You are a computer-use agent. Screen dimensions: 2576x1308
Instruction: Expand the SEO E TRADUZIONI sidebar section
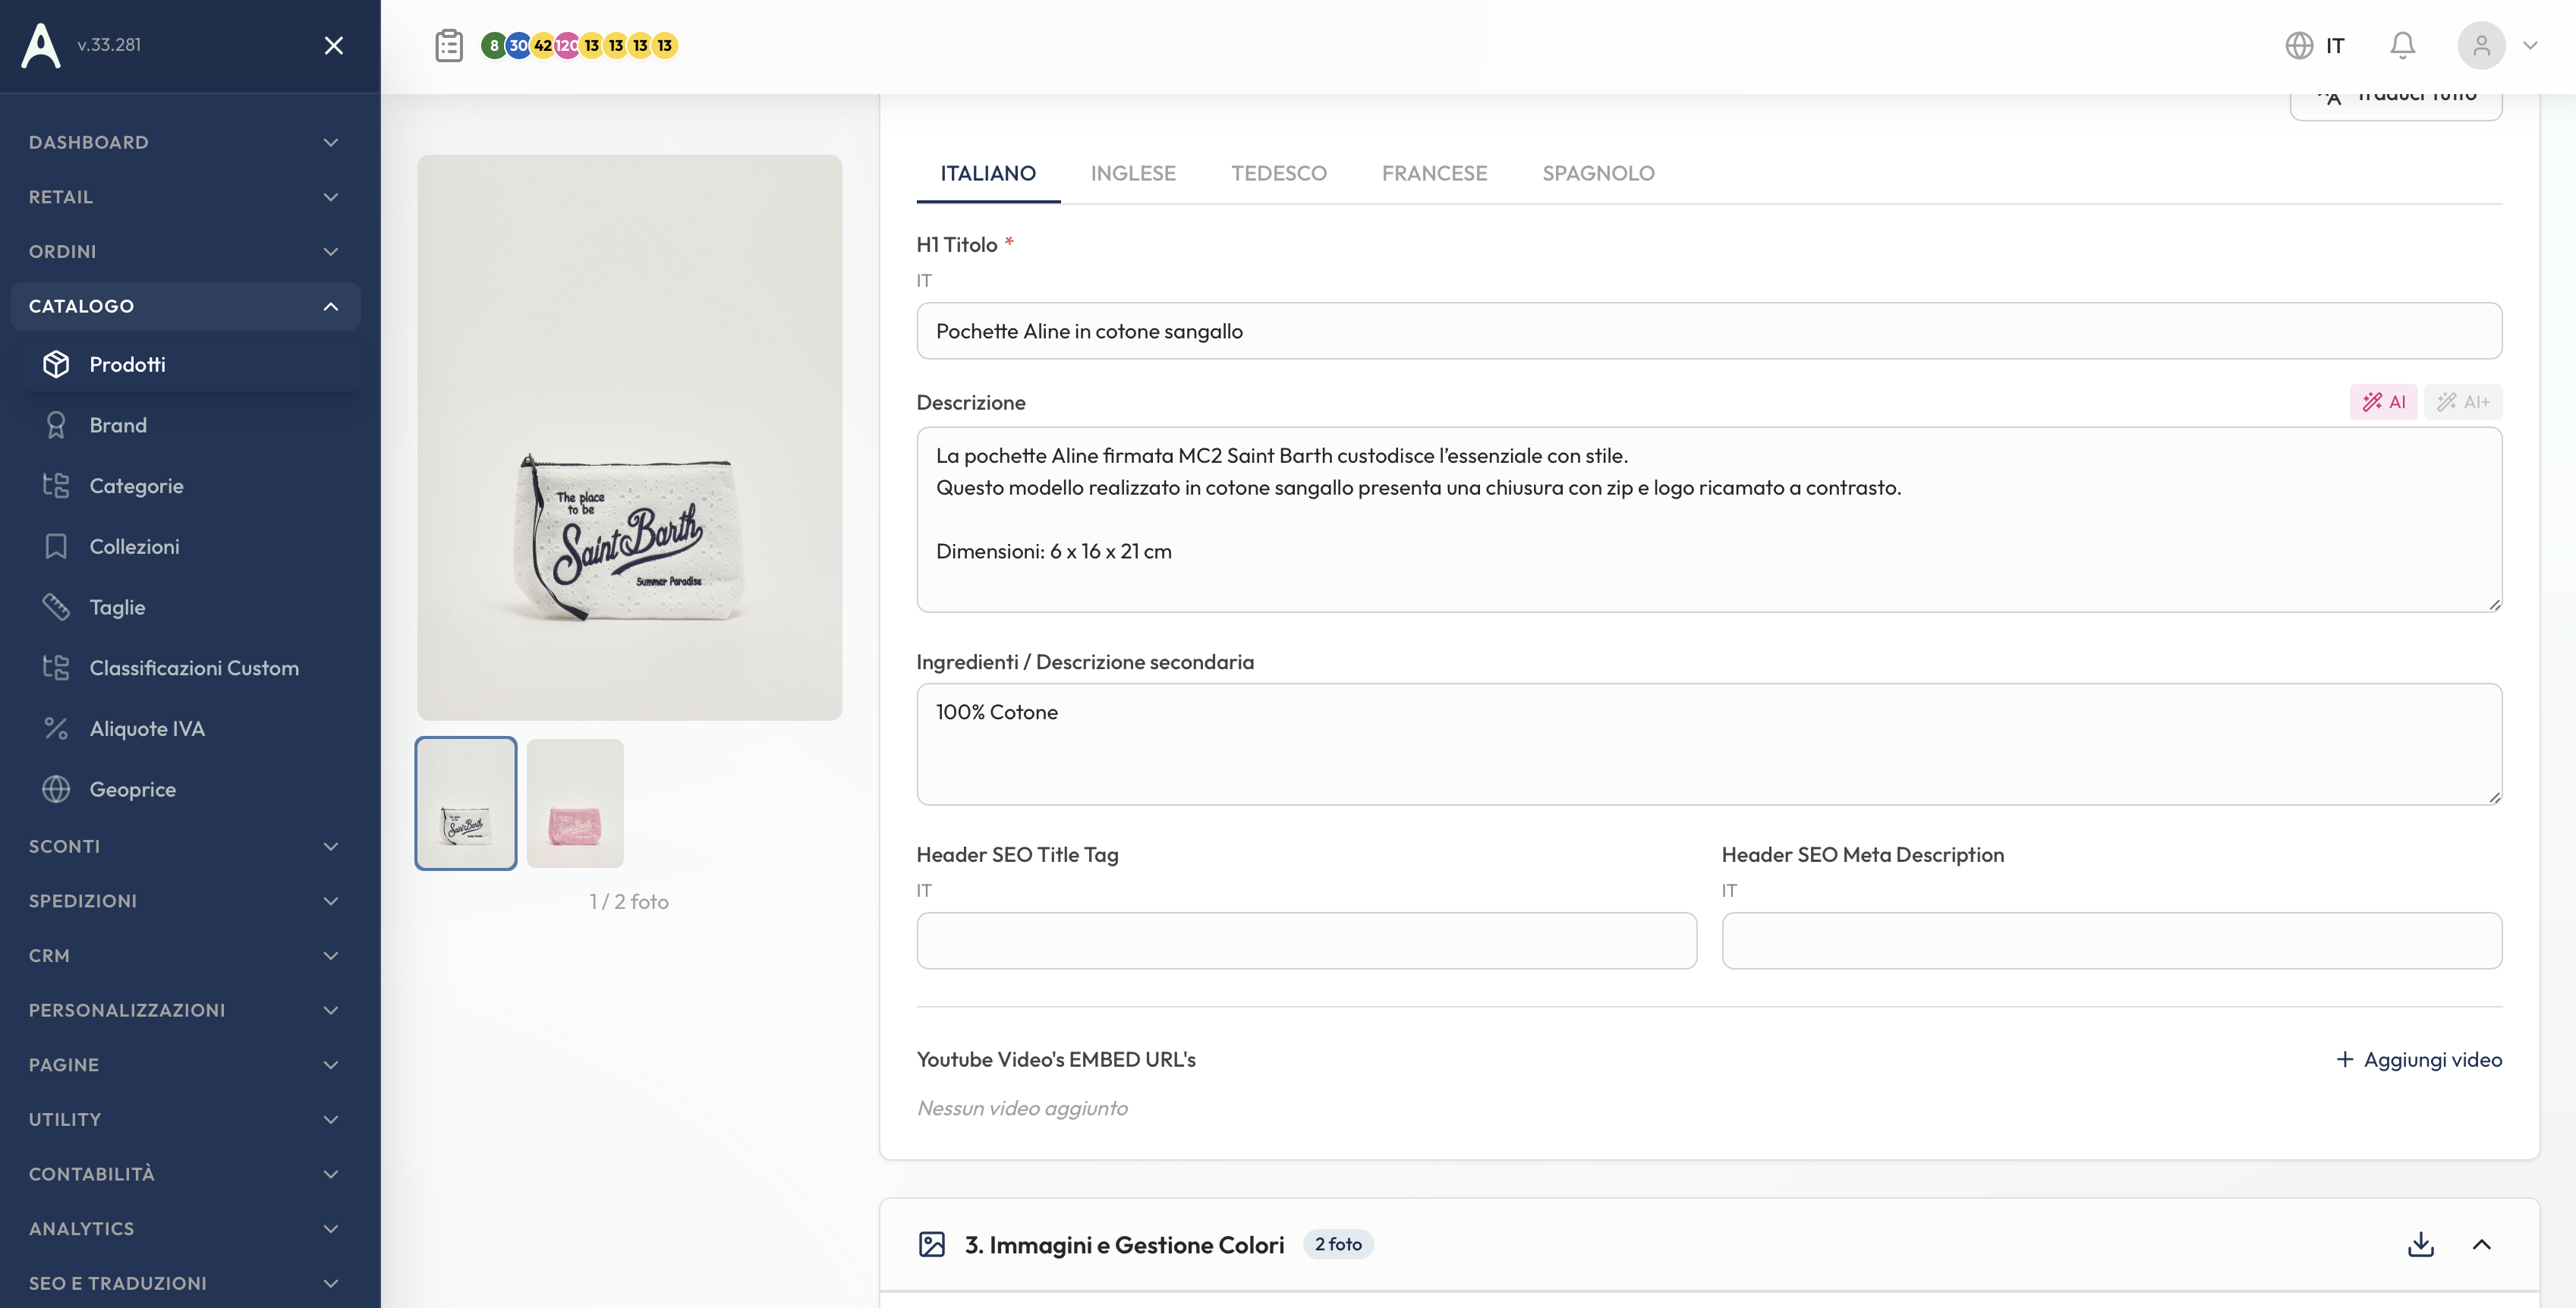coord(185,1283)
